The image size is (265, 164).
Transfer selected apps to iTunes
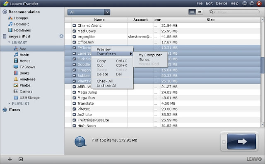(x=144, y=60)
